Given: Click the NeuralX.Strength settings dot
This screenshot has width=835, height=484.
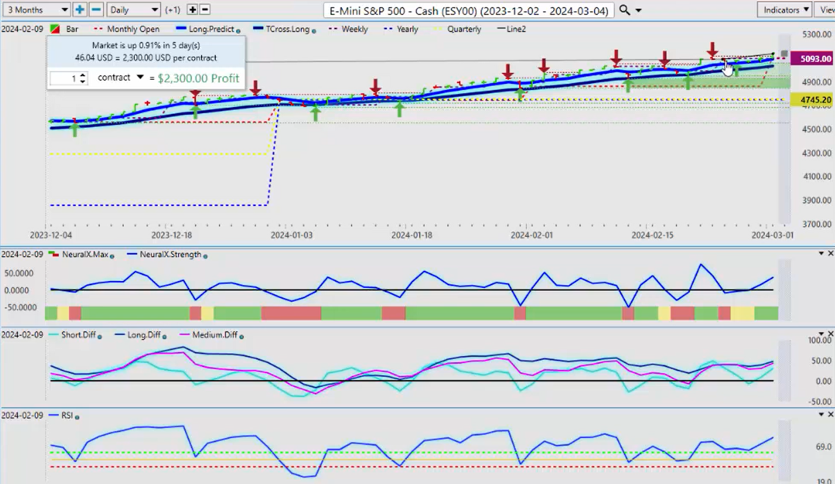Looking at the screenshot, I should point(206,256).
